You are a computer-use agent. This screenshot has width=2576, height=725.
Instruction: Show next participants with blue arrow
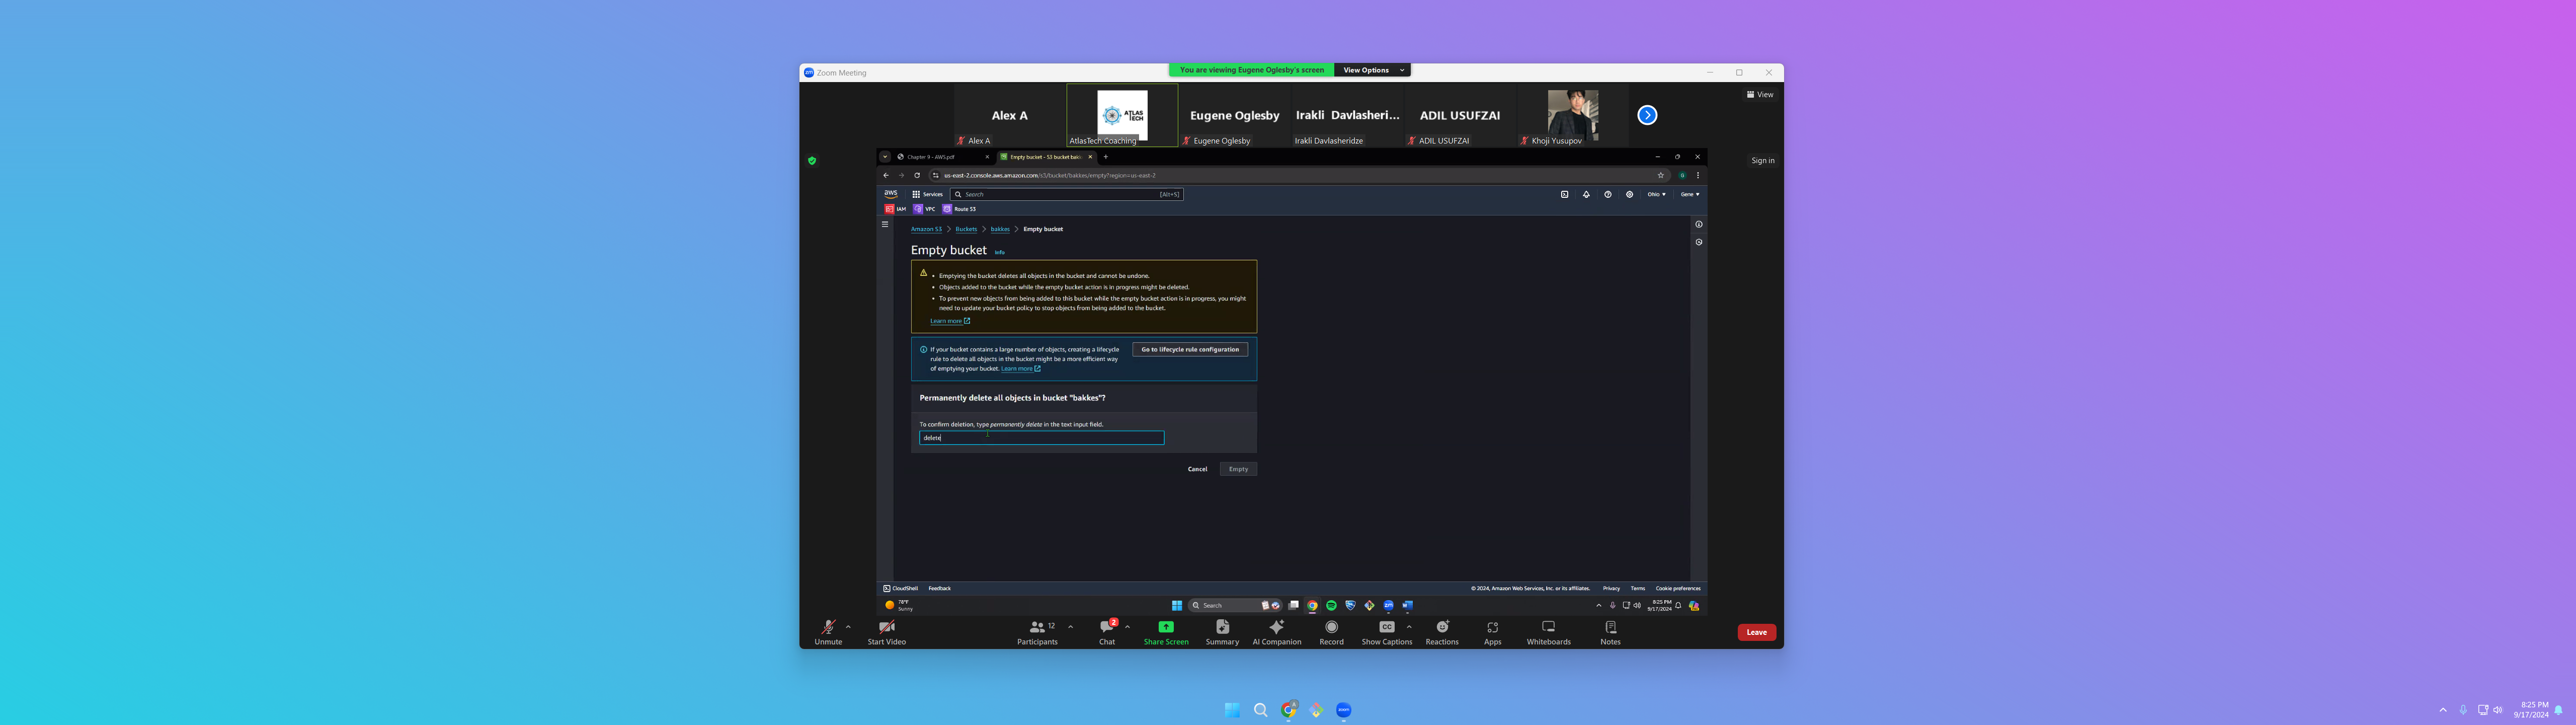pyautogui.click(x=1647, y=115)
